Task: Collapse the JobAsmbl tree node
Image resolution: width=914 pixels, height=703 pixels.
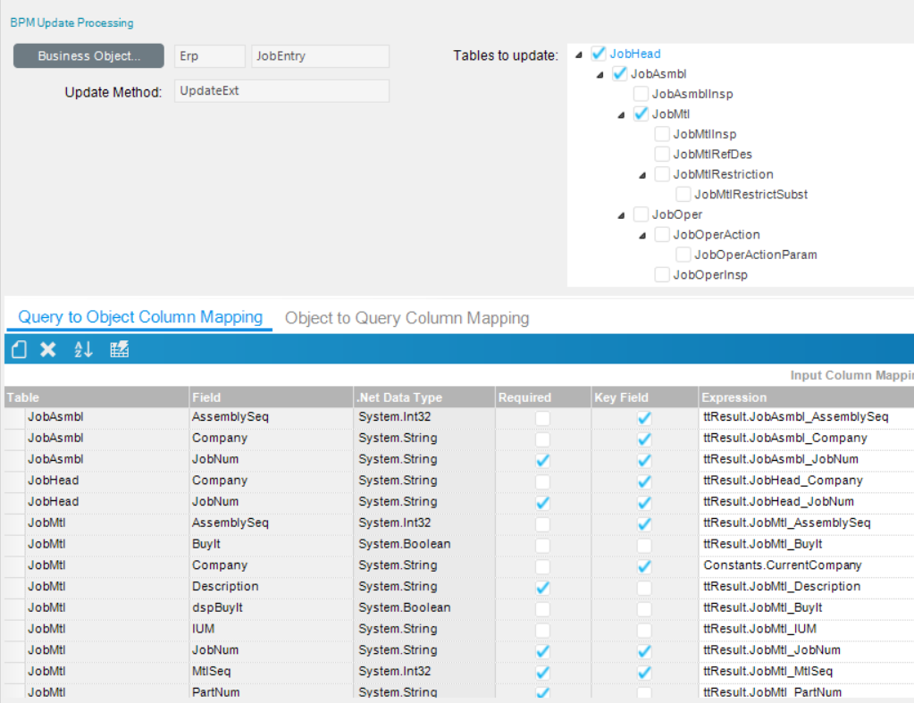Action: click(x=600, y=74)
